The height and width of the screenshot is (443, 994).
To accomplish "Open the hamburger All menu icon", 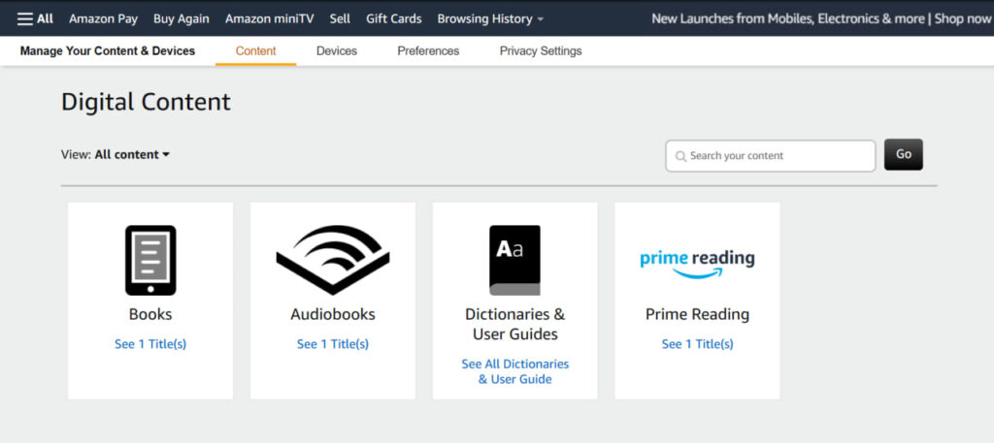I will click(x=24, y=19).
